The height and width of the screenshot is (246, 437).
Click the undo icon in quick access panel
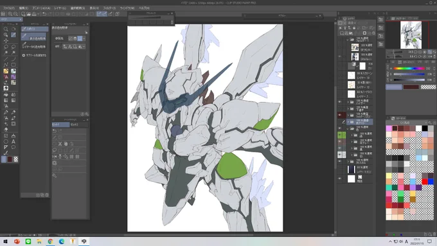(55, 130)
